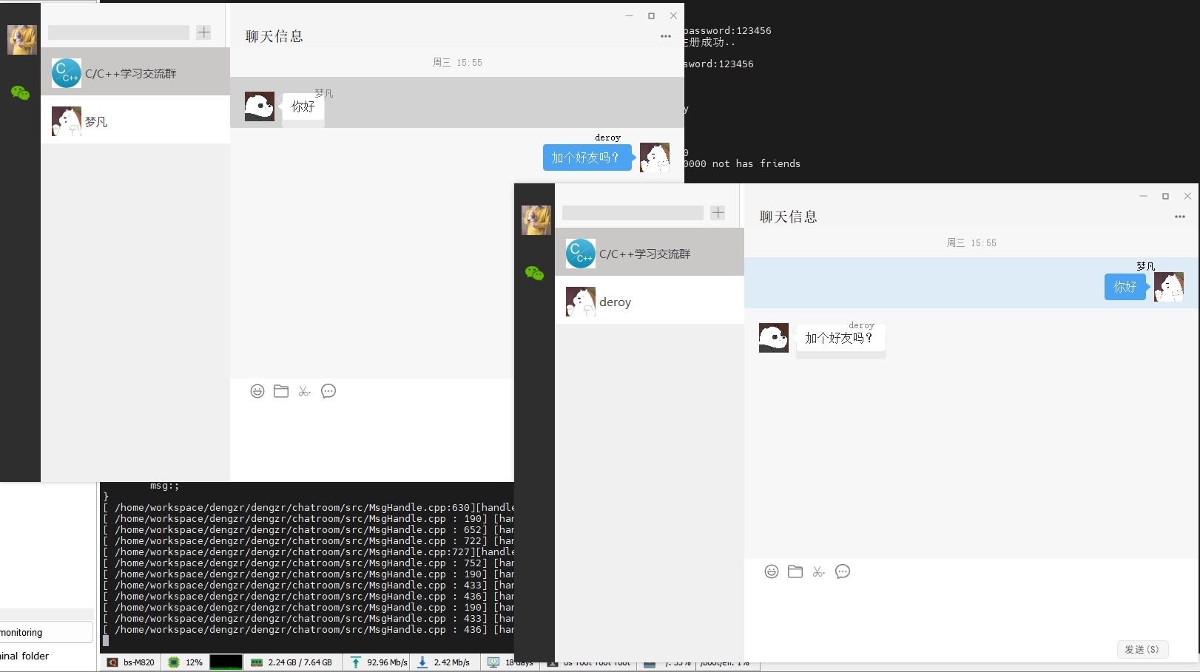The image size is (1200, 672).
Task: Open the green chats icon in right sidebar
Action: (x=534, y=273)
